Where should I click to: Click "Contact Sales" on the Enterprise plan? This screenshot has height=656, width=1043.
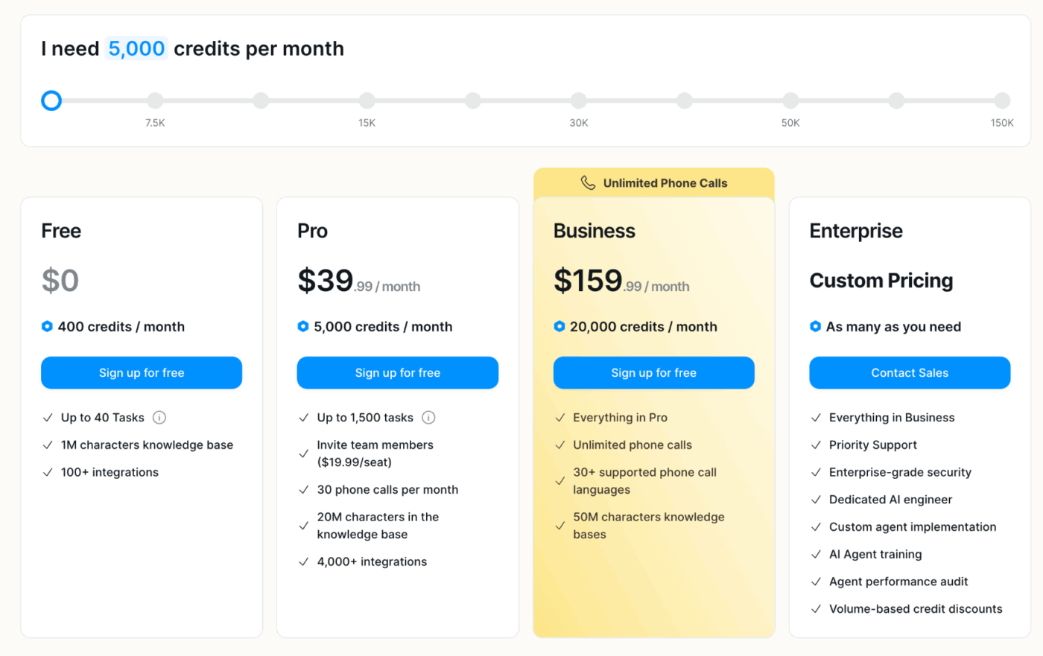[x=909, y=372]
